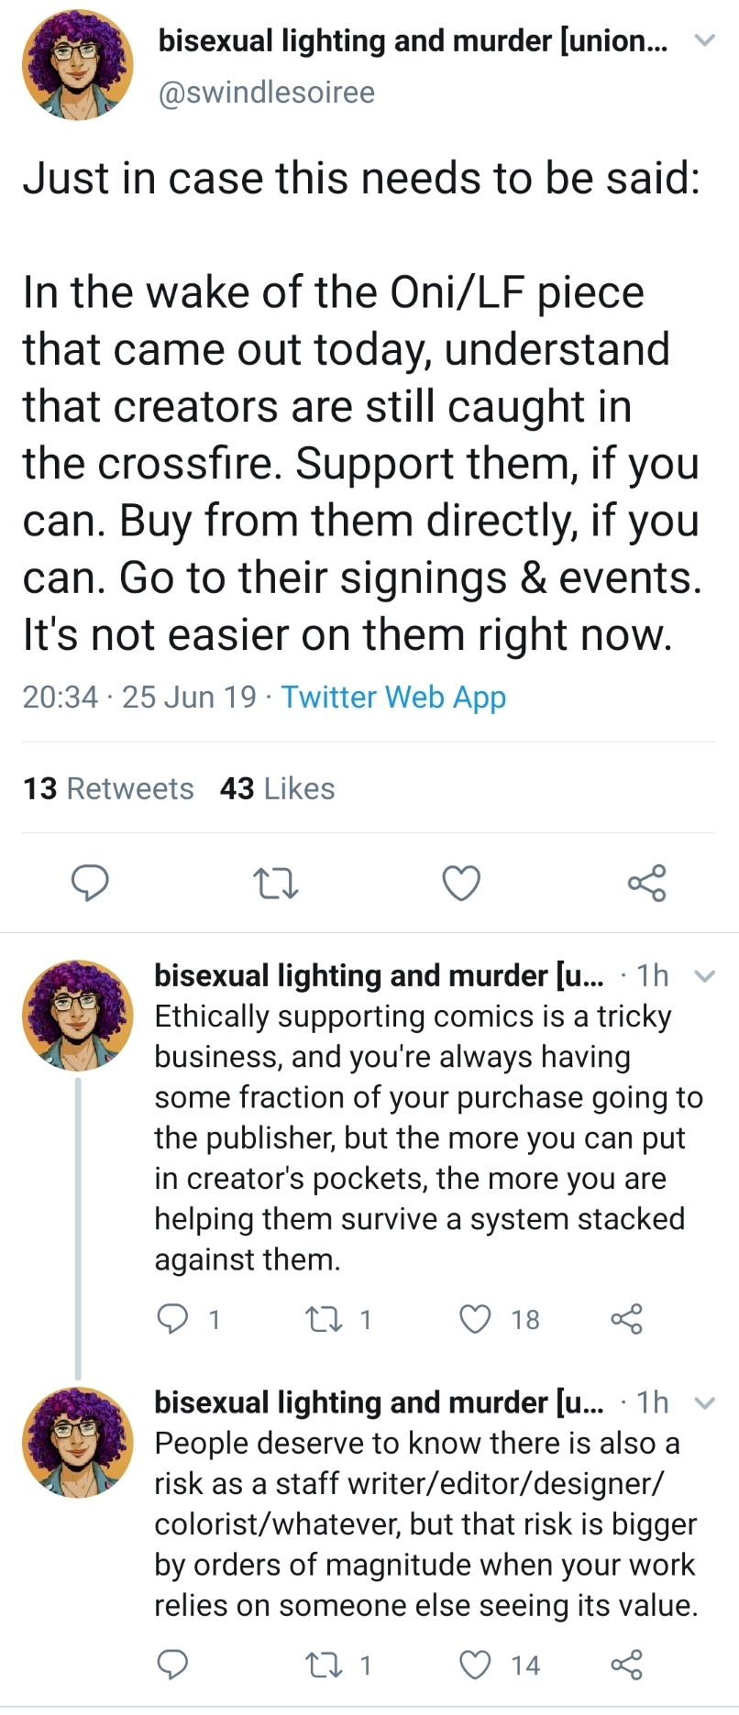Share the main tweet
This screenshot has width=739, height=1715.
tap(647, 883)
